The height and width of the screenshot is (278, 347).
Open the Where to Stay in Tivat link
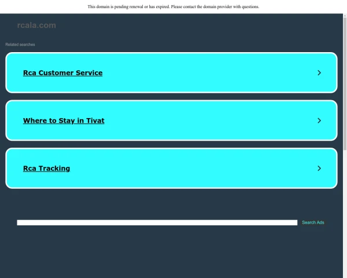[64, 120]
